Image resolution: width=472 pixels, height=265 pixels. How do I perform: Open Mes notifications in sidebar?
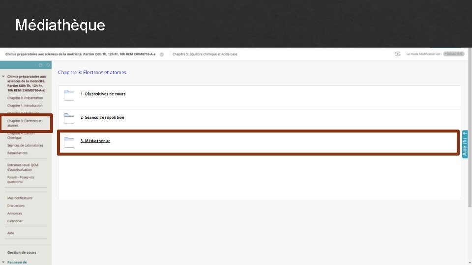(20, 198)
